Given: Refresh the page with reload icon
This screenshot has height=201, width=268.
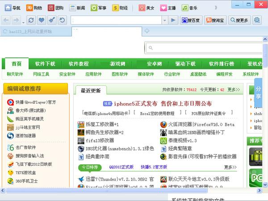Looking at the screenshot, I should click(x=31, y=20).
